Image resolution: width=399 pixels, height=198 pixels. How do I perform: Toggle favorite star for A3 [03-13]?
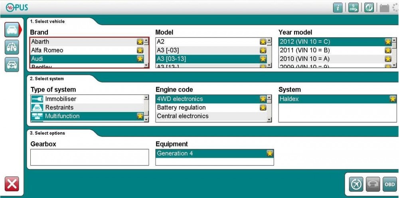(x=263, y=59)
